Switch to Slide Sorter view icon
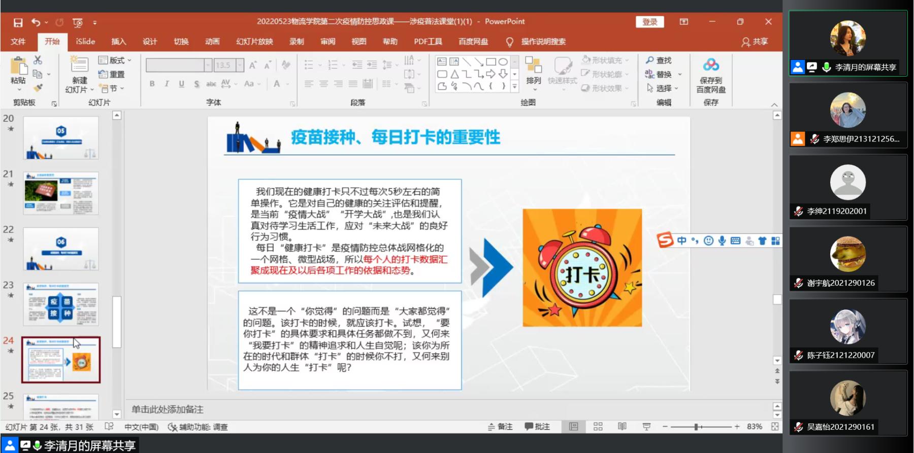Viewport: 914px width, 453px height. (598, 427)
